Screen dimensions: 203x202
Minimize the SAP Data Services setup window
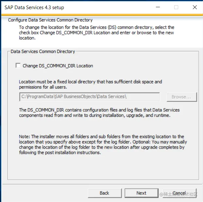[158, 7]
